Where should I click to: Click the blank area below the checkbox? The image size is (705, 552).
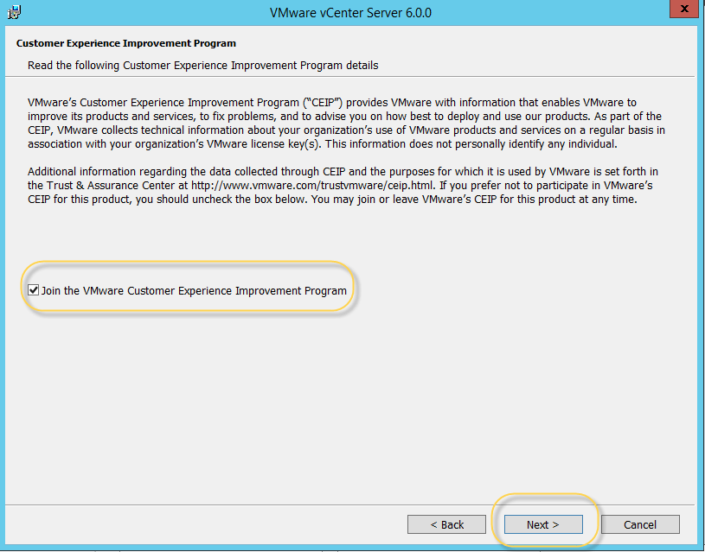click(346, 397)
